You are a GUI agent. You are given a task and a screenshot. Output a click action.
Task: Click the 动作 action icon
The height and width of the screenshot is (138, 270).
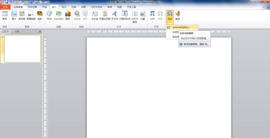[85, 14]
